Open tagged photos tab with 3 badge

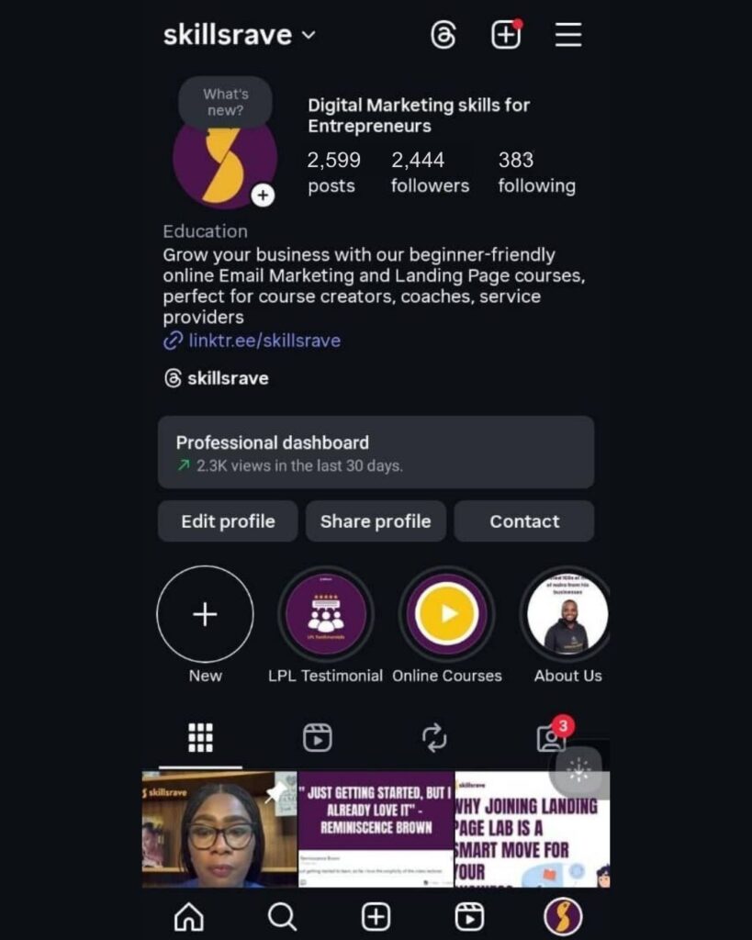point(551,737)
